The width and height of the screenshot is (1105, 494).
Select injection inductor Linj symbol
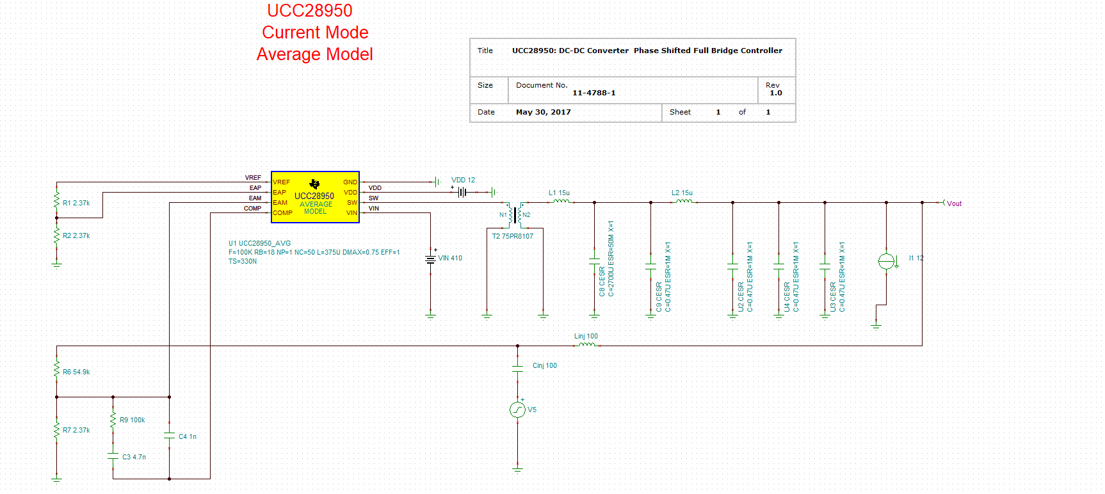(586, 345)
